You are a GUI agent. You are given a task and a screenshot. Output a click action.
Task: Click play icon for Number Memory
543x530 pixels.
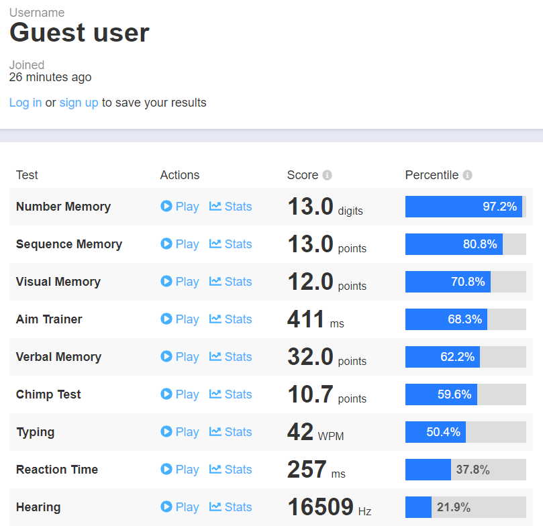(x=166, y=207)
